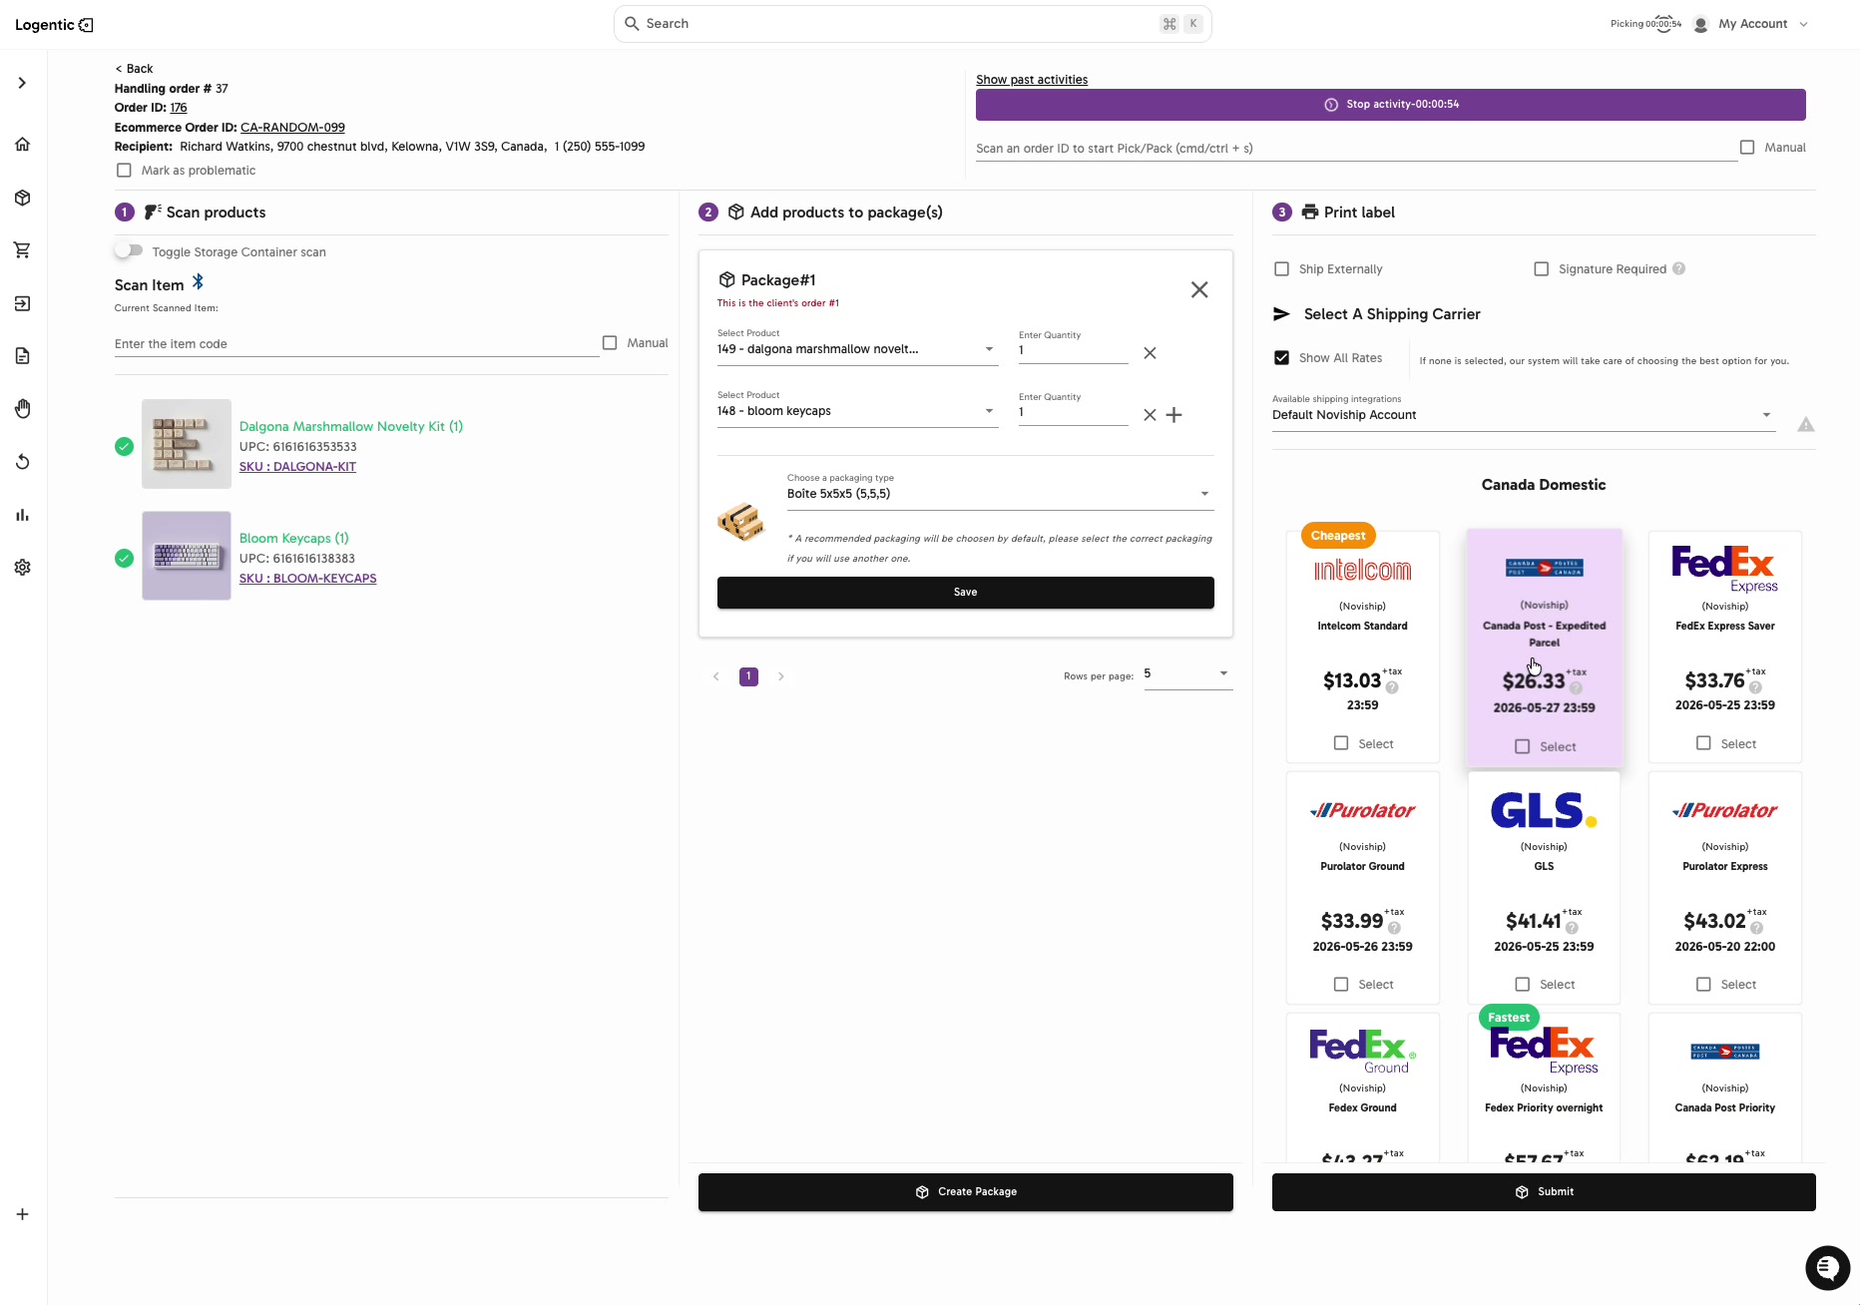This screenshot has height=1305, width=1860.
Task: Toggle Storage Container scan switch
Action: (129, 250)
